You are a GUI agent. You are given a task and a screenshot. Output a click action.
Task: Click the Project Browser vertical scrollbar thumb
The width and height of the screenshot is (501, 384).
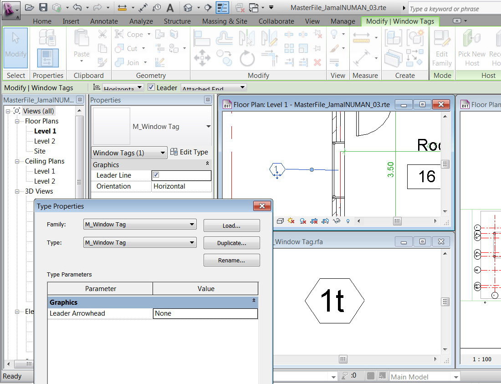click(x=79, y=182)
